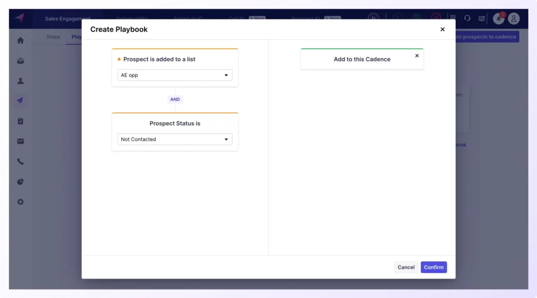This screenshot has height=298, width=537.
Task: Open the Not Contacted status dropdown
Action: pos(175,139)
